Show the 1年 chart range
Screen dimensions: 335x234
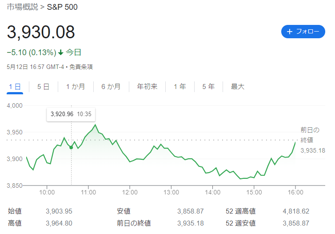pyautogui.click(x=180, y=87)
